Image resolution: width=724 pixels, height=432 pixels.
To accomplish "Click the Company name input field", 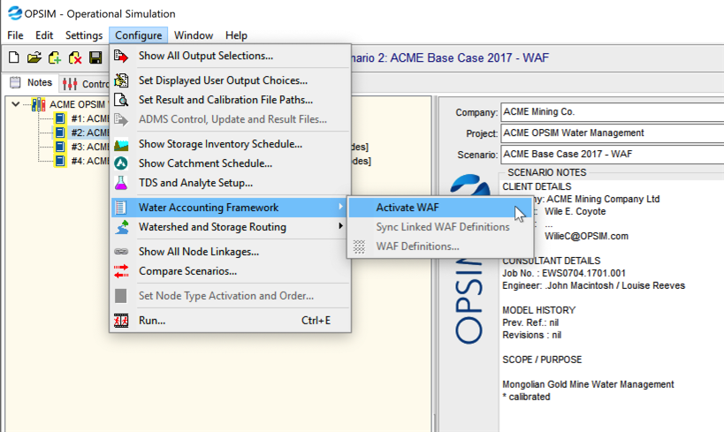I will (x=610, y=112).
